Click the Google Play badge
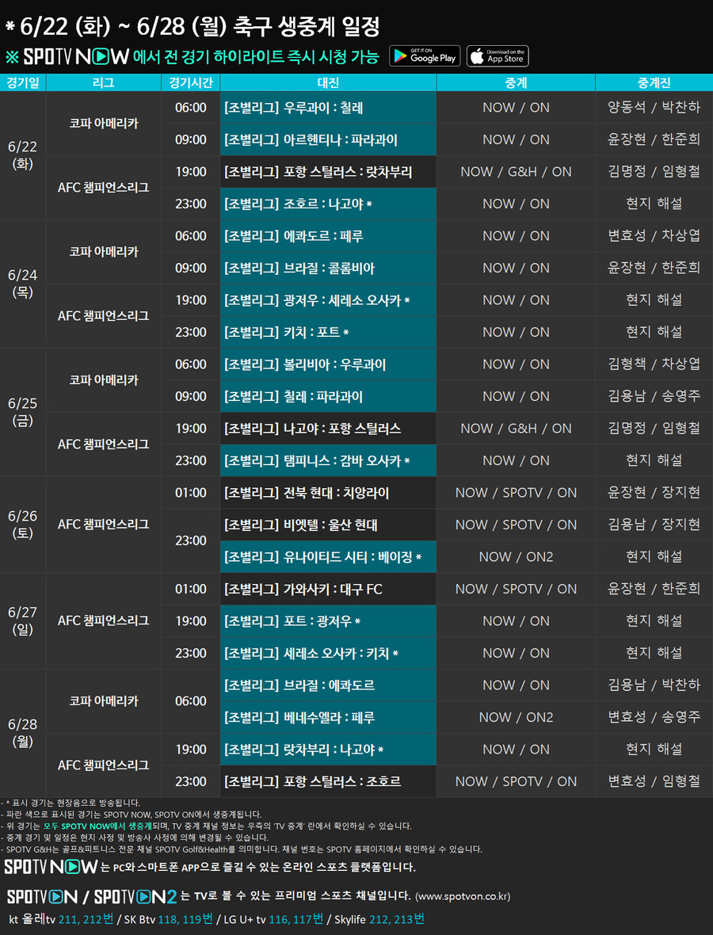Viewport: 713px width, 935px height. (425, 56)
